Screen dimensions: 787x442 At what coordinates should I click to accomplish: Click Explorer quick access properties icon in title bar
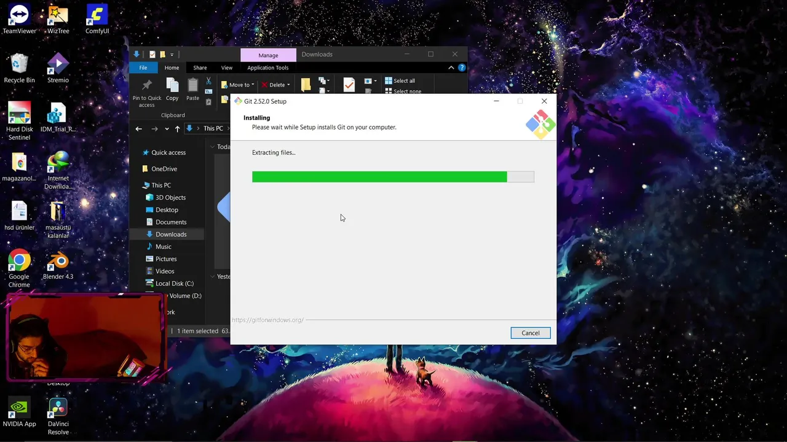[152, 54]
